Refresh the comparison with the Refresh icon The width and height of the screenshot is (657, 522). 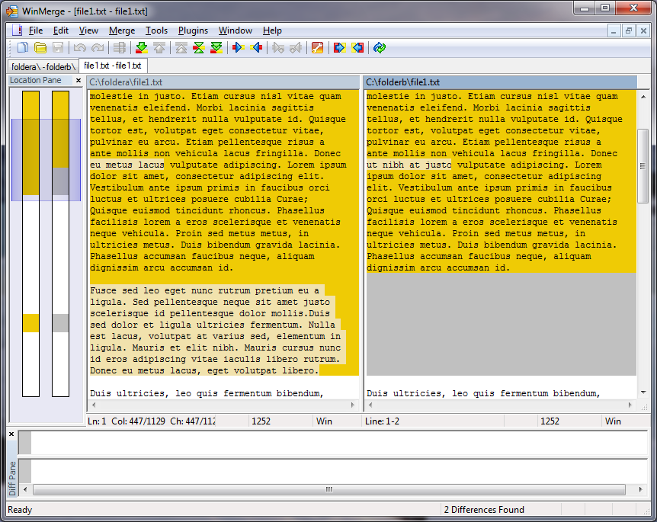click(380, 48)
